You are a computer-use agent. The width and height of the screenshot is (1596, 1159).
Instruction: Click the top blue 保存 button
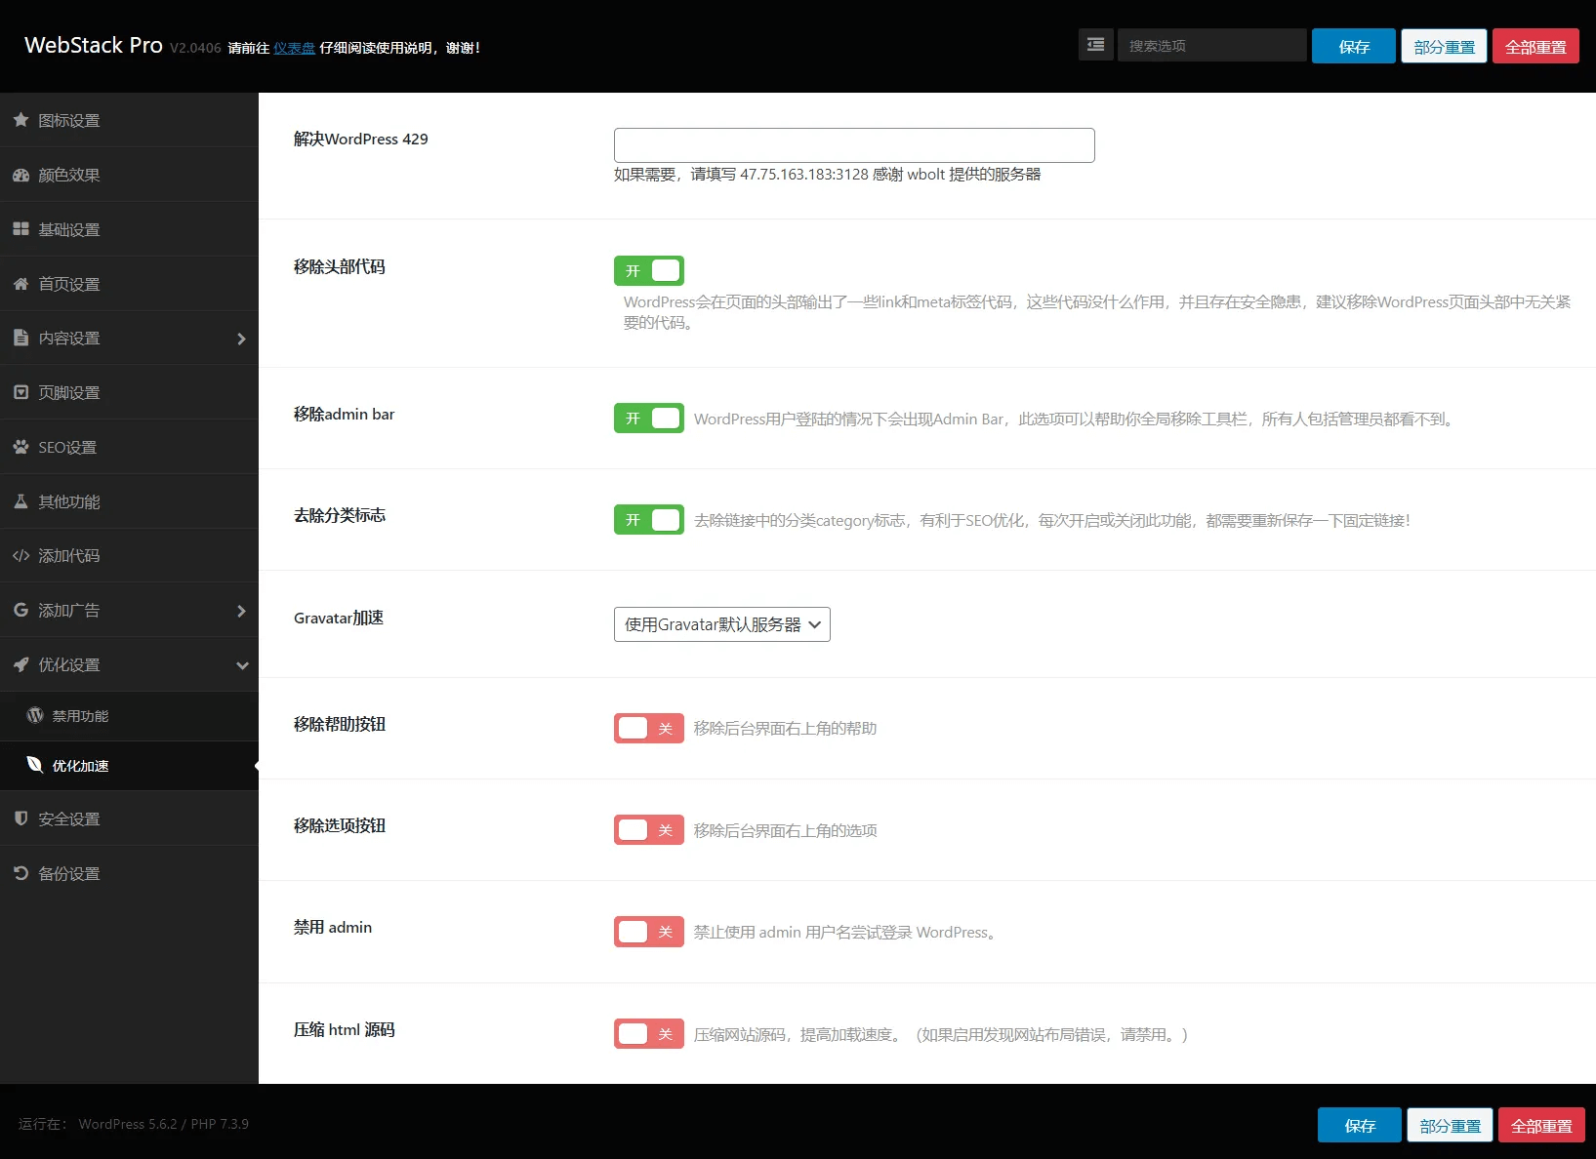pyautogui.click(x=1353, y=46)
